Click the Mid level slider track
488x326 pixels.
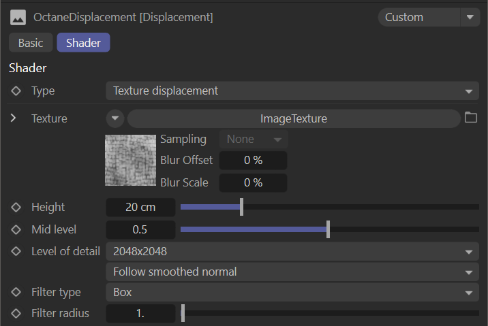(x=402, y=229)
